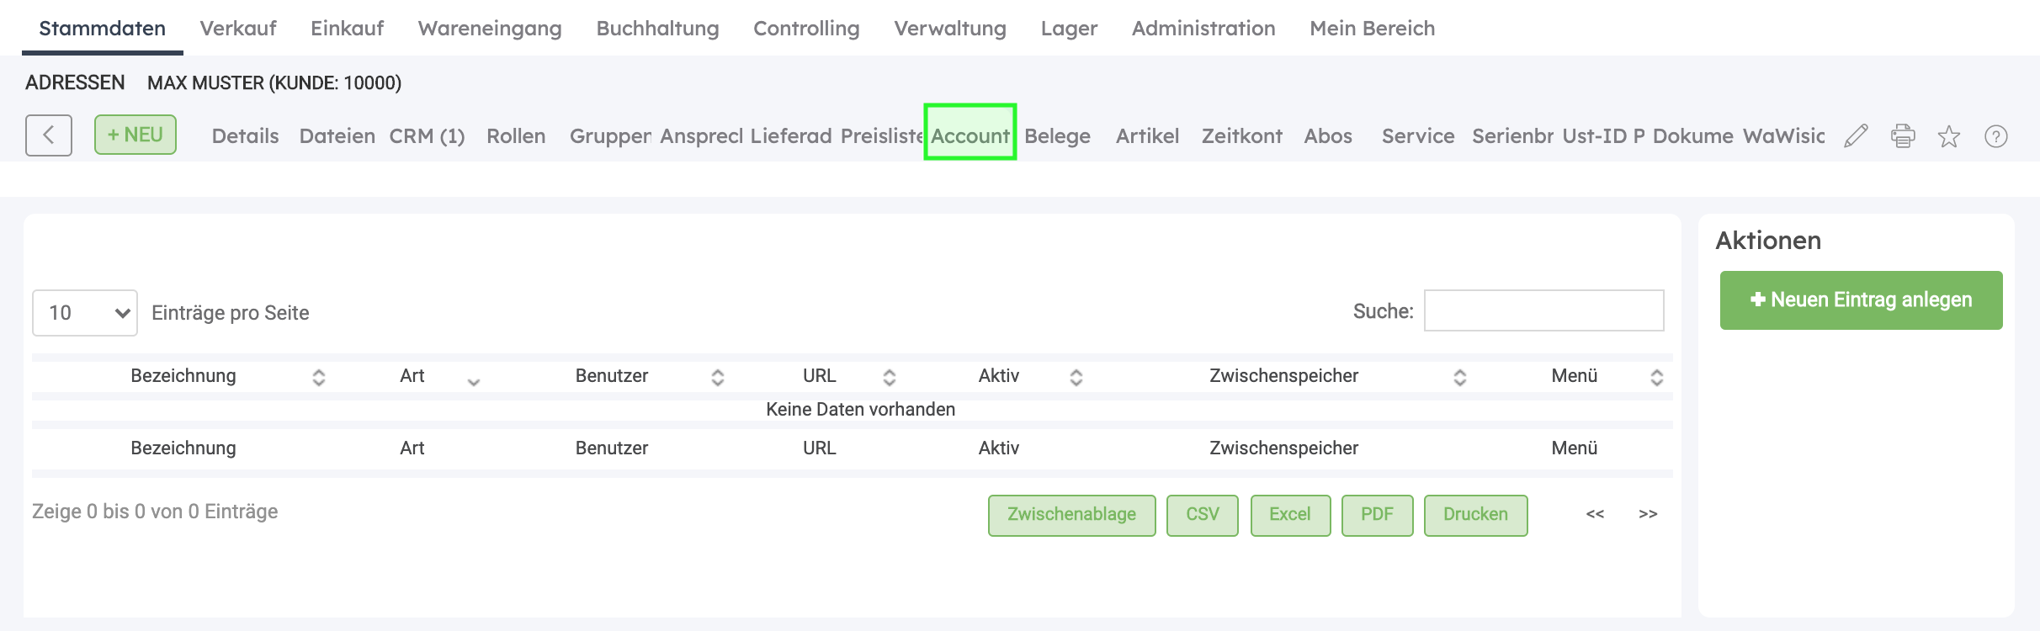Open help via question mark icon

coord(1996,136)
